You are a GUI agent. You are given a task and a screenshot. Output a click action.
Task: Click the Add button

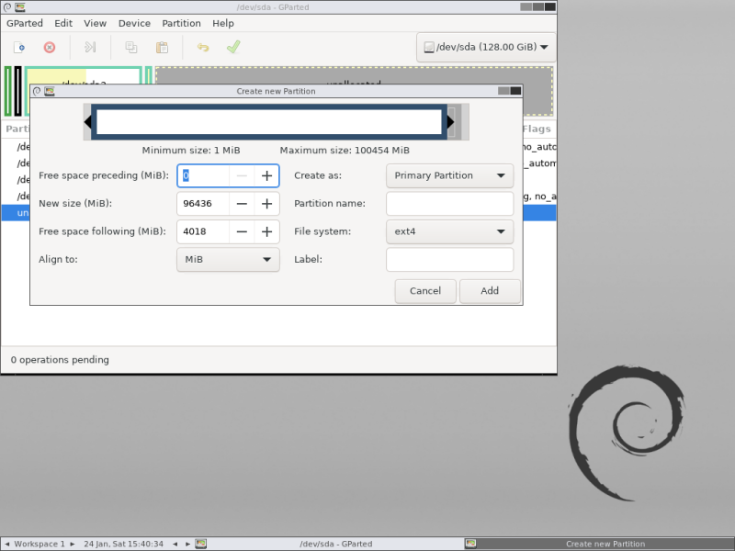click(490, 291)
